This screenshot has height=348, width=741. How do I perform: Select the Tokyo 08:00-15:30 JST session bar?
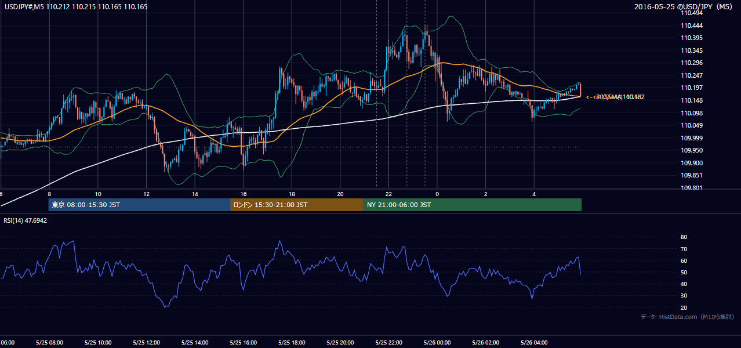coord(139,205)
